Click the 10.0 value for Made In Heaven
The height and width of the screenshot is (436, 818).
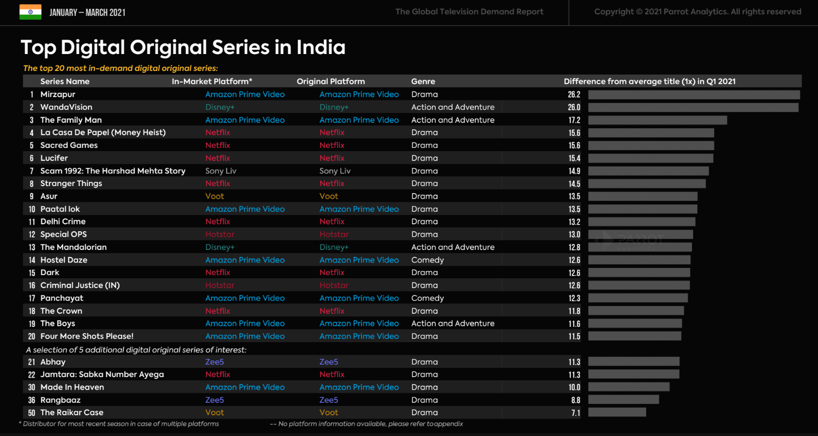[x=574, y=387]
